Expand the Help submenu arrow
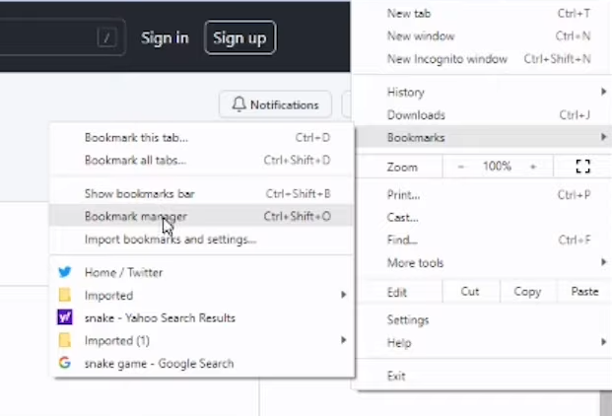 pos(603,342)
